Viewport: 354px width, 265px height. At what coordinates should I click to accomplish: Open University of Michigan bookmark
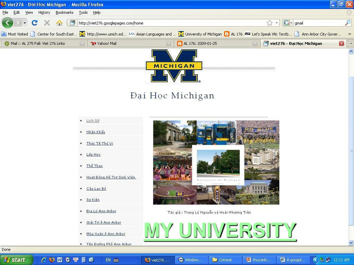tap(200, 34)
